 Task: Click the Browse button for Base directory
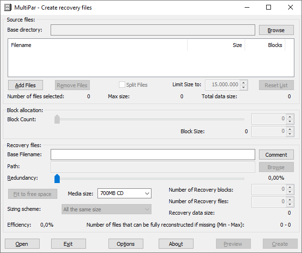tap(276, 30)
